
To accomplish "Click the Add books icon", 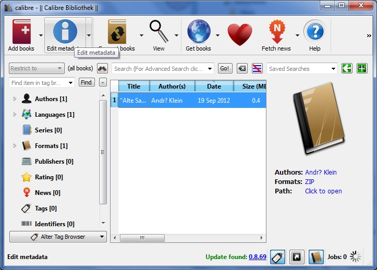I will click(x=22, y=31).
